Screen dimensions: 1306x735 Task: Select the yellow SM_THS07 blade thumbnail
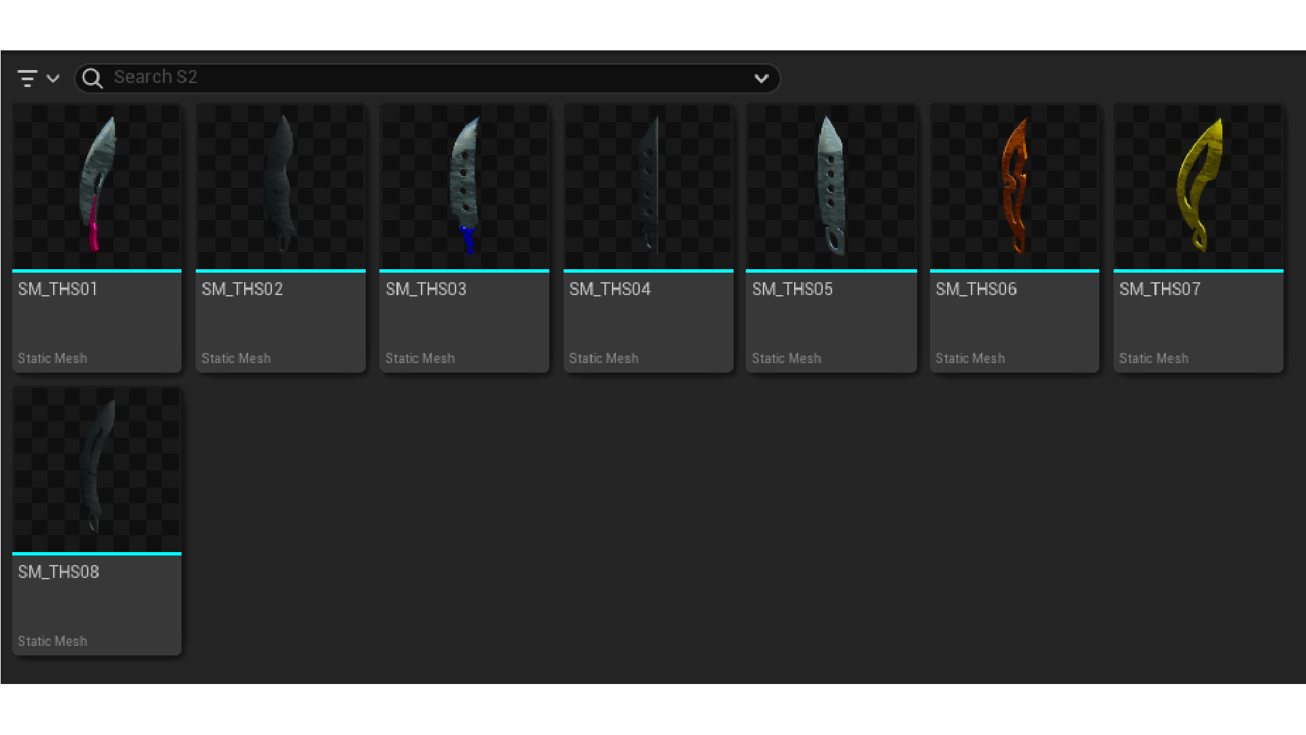coord(1199,186)
